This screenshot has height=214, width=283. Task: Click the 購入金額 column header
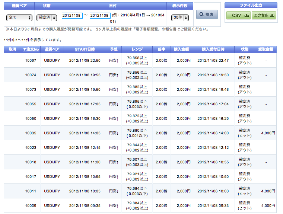point(181,49)
